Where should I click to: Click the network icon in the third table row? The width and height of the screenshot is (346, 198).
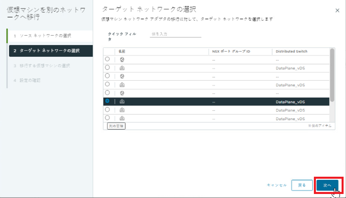(x=122, y=76)
